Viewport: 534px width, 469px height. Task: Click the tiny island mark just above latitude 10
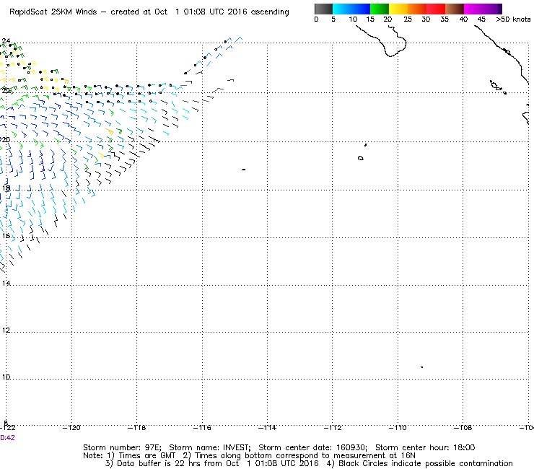[422, 367]
